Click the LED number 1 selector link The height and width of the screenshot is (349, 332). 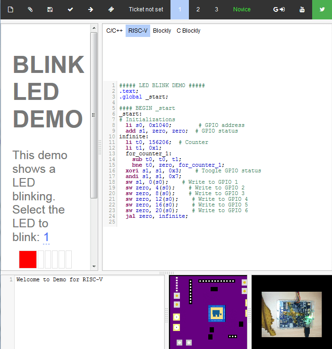click(x=46, y=237)
